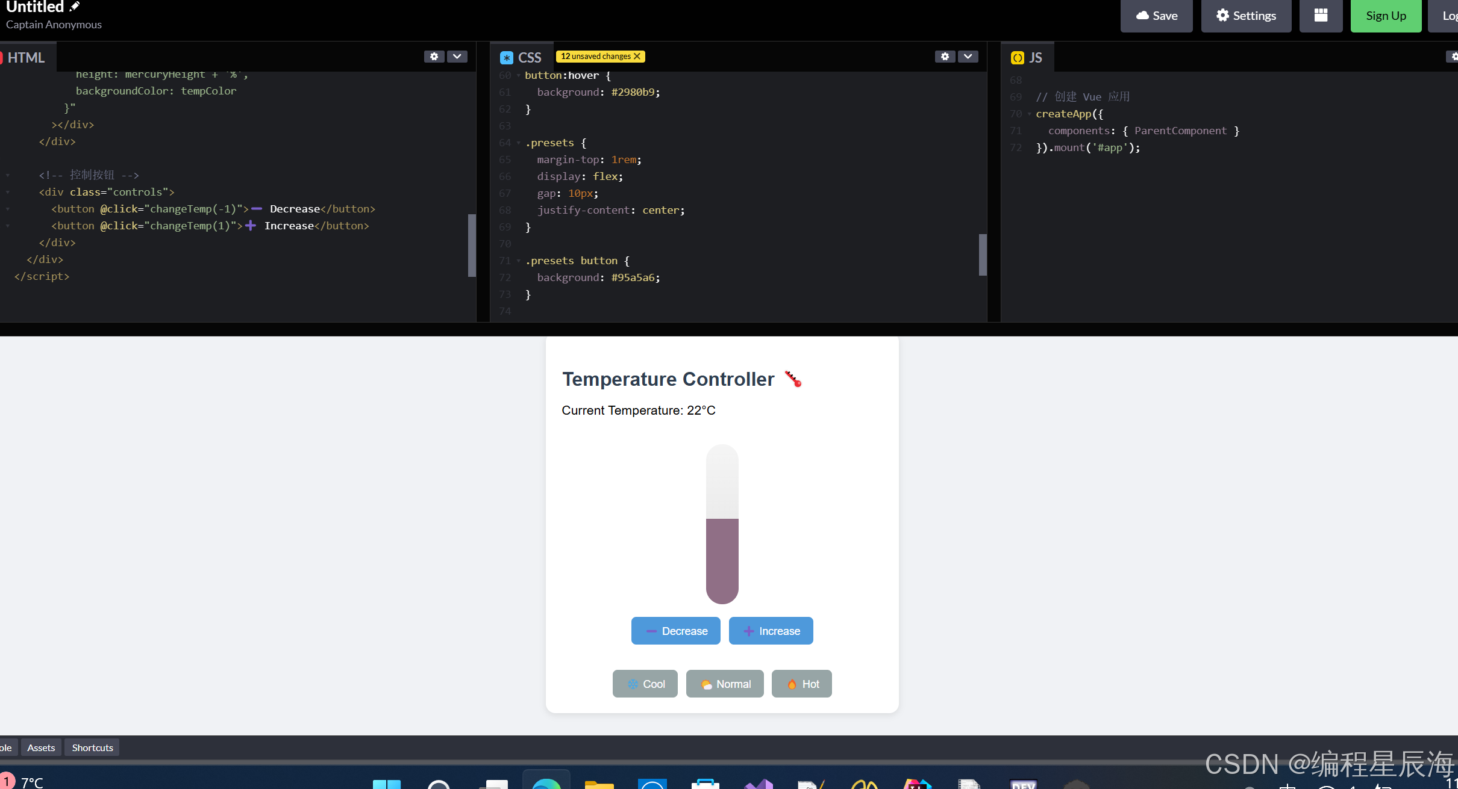The image size is (1458, 789).
Task: Click the thermometer mercury bar
Action: [722, 560]
